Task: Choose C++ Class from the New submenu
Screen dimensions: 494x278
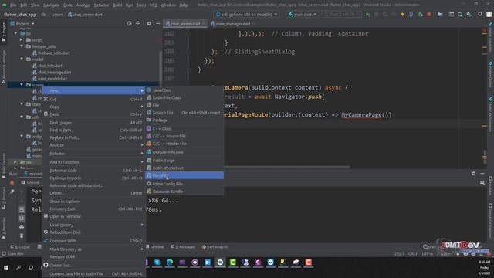Action: 184,129
